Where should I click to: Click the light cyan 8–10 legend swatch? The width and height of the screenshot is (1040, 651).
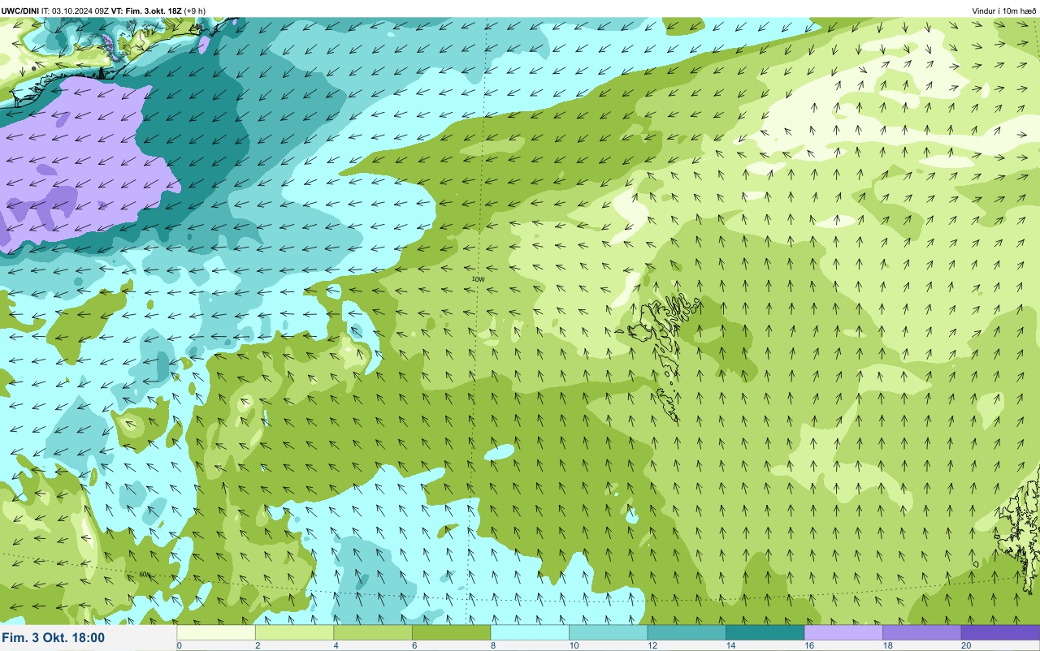(530, 632)
